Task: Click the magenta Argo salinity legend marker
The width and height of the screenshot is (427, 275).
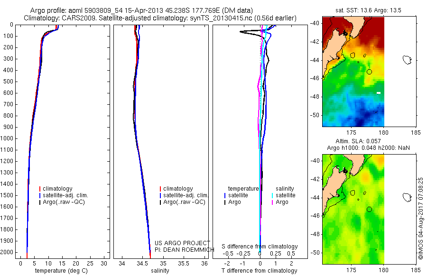Action: tap(272, 202)
